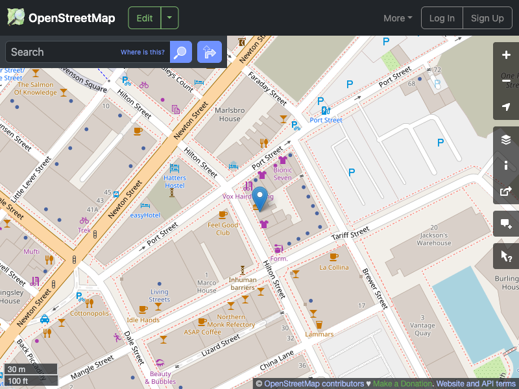Screen dimensions: 519x389
Task: Open the map information panel icon
Action: point(505,165)
